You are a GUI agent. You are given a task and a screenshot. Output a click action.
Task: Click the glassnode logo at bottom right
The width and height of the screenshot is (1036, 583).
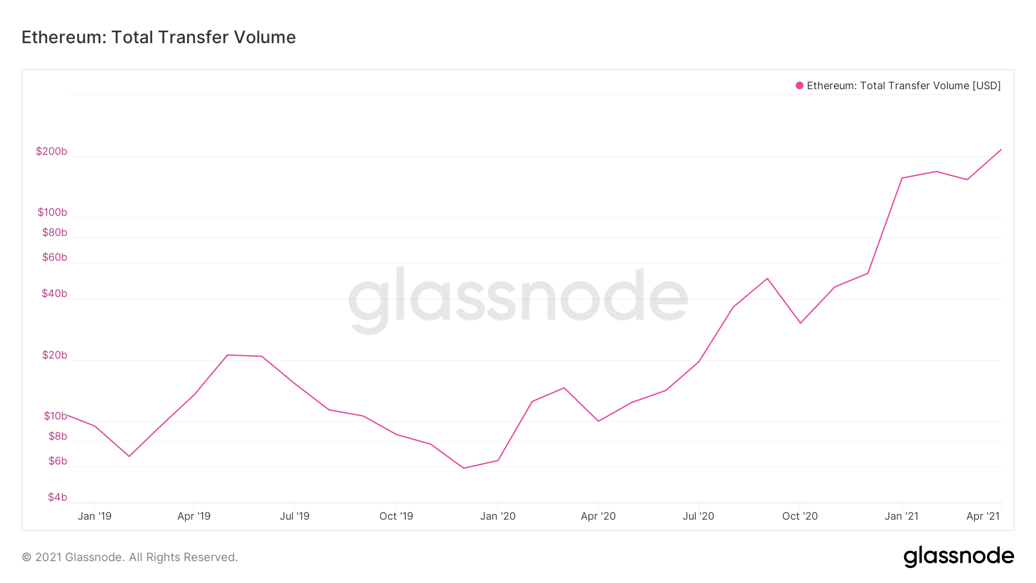[x=959, y=557]
